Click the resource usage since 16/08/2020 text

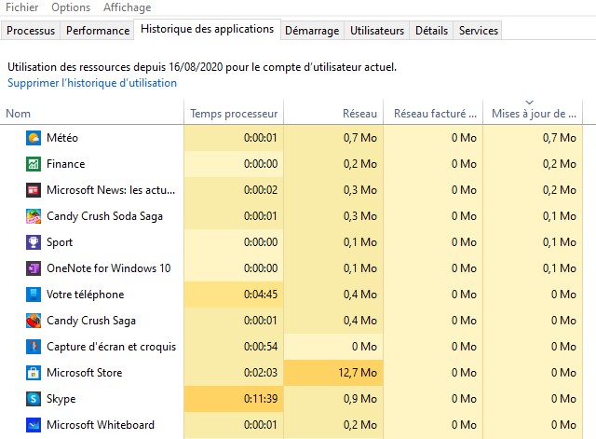tap(202, 67)
